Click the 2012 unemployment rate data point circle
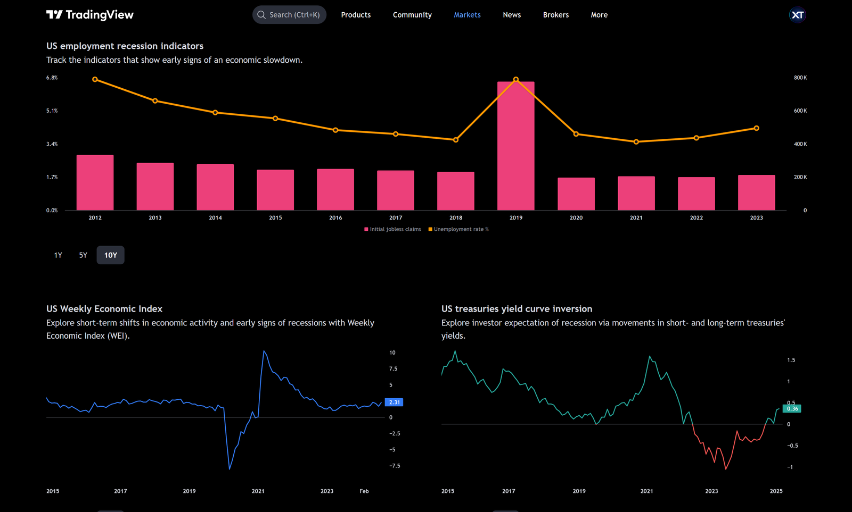Image resolution: width=852 pixels, height=512 pixels. click(x=94, y=79)
